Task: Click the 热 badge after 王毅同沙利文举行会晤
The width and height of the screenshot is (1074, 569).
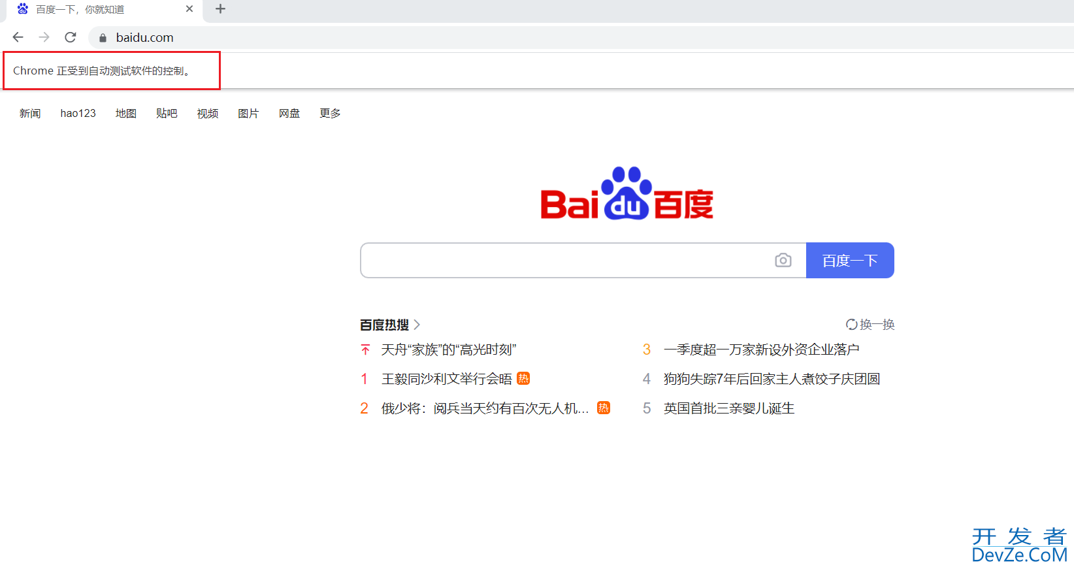Action: pyautogui.click(x=523, y=378)
